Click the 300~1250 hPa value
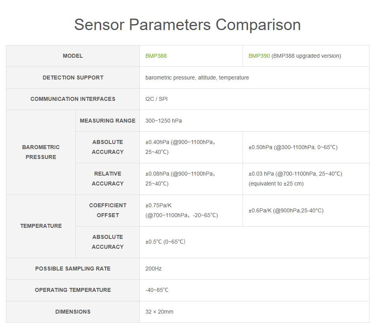 tap(164, 121)
